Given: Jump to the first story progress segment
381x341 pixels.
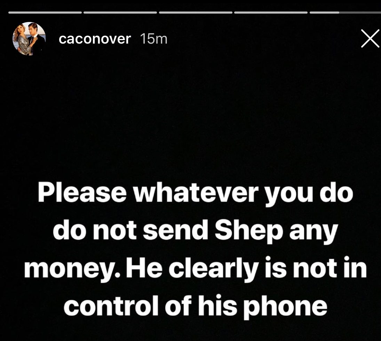Looking at the screenshot, I should (45, 13).
